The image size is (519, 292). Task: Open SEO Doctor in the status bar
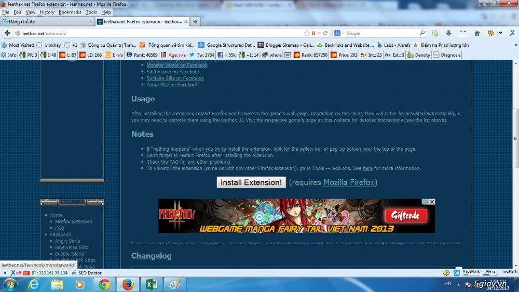point(87,273)
